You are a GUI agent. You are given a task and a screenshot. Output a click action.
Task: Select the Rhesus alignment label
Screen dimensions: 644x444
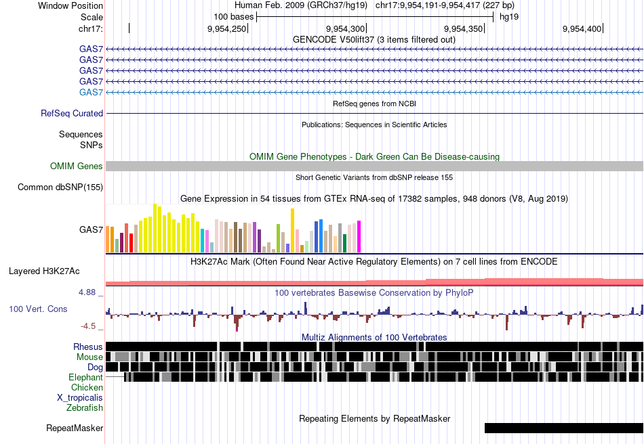pos(88,347)
